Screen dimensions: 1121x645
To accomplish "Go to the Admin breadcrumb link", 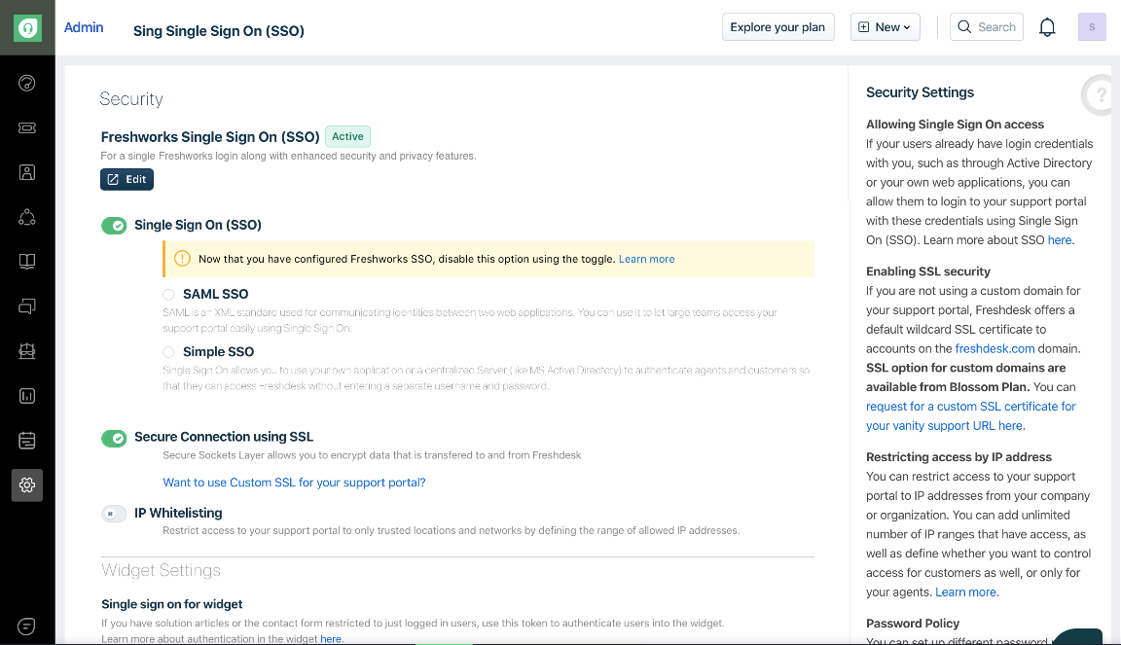I will coord(84,27).
